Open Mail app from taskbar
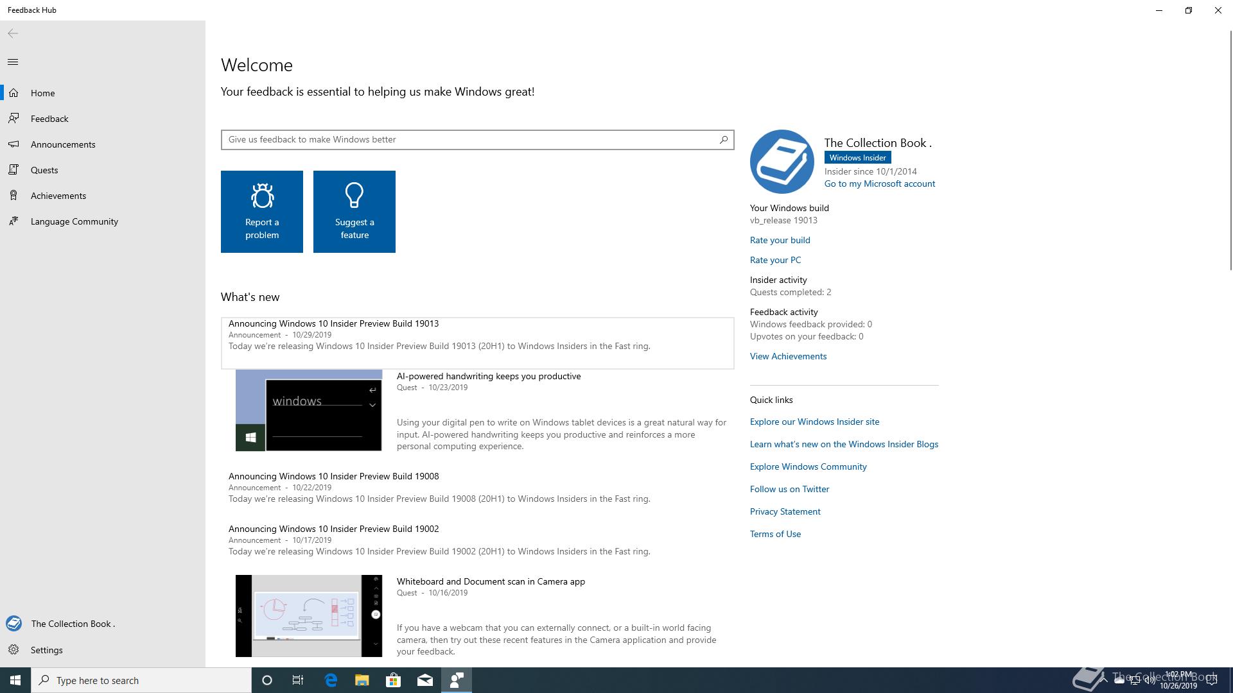This screenshot has width=1233, height=693. pos(425,680)
